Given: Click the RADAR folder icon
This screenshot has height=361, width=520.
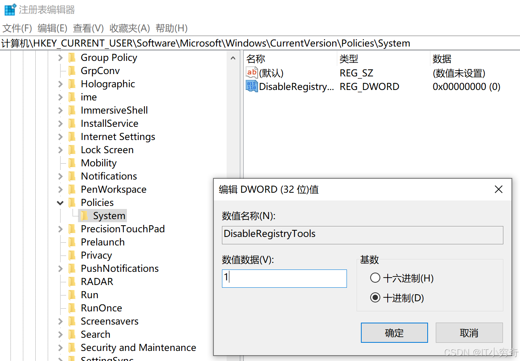Looking at the screenshot, I should click(72, 282).
